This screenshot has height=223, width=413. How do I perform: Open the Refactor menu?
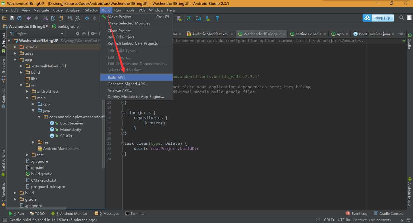click(91, 10)
